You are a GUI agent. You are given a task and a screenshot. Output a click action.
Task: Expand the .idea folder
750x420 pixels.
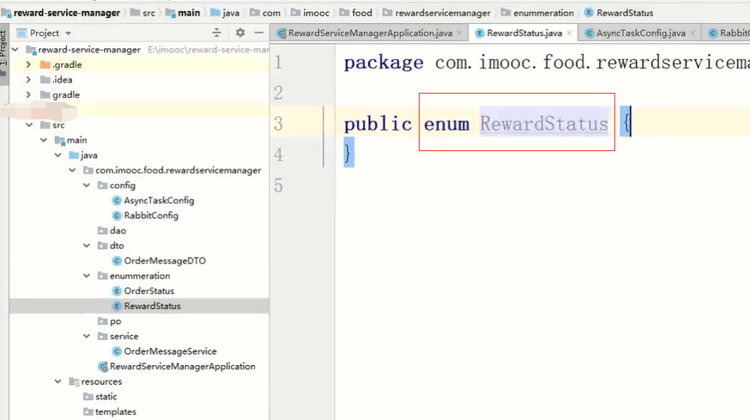(x=28, y=80)
